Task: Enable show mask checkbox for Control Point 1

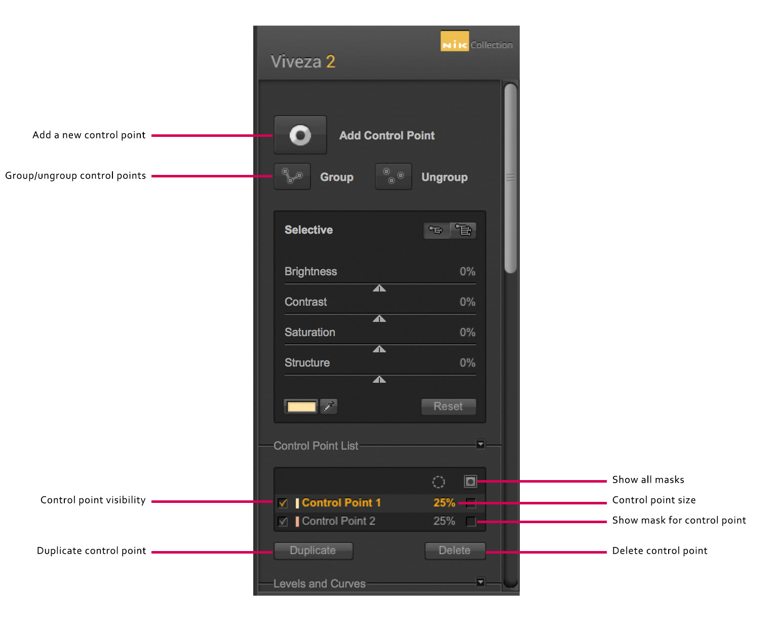Action: click(471, 503)
